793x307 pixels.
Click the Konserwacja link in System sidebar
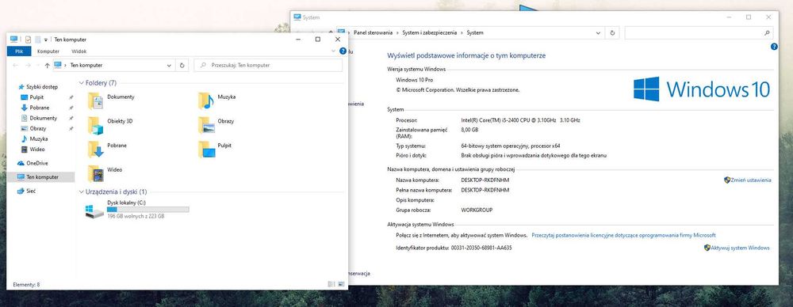(x=359, y=274)
